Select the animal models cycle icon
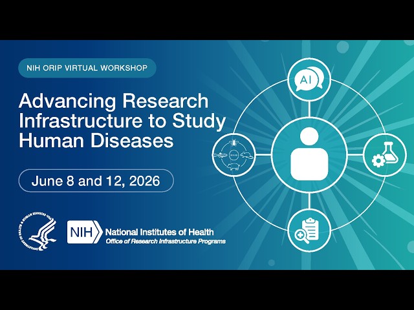Screen dimensions: 414x310 234,155
